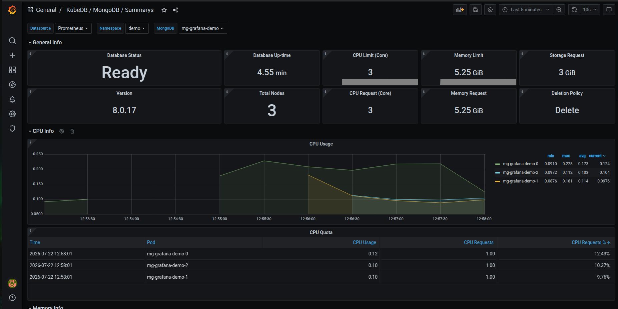Open dashboard settings gear in top bar

click(490, 10)
